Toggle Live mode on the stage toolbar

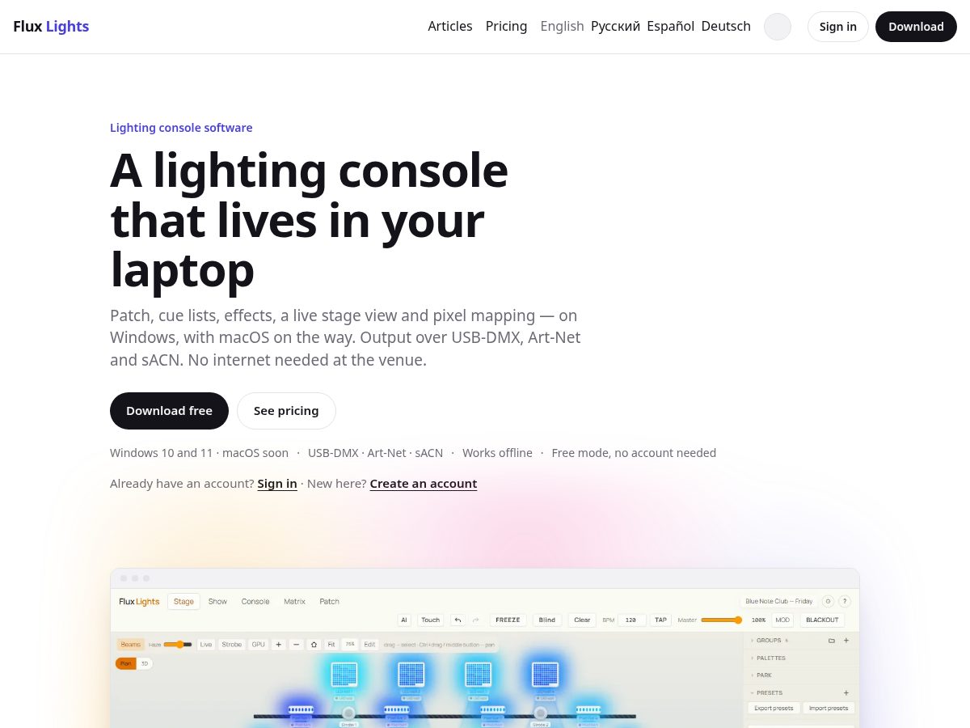(206, 645)
